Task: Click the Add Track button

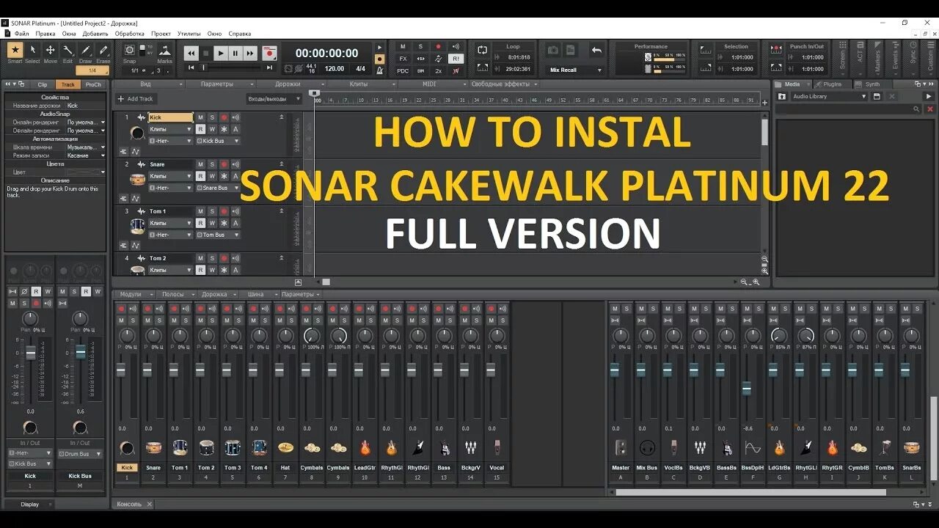Action: click(x=136, y=99)
